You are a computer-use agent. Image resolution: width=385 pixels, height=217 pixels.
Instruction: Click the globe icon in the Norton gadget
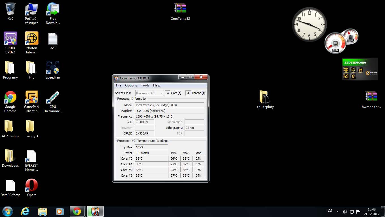click(x=346, y=70)
